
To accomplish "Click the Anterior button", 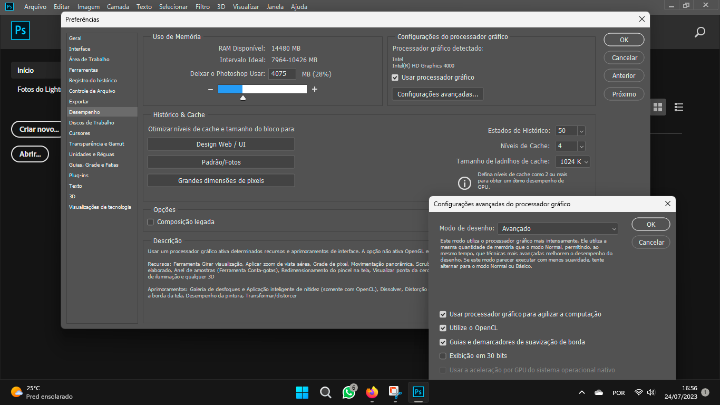I will [624, 75].
